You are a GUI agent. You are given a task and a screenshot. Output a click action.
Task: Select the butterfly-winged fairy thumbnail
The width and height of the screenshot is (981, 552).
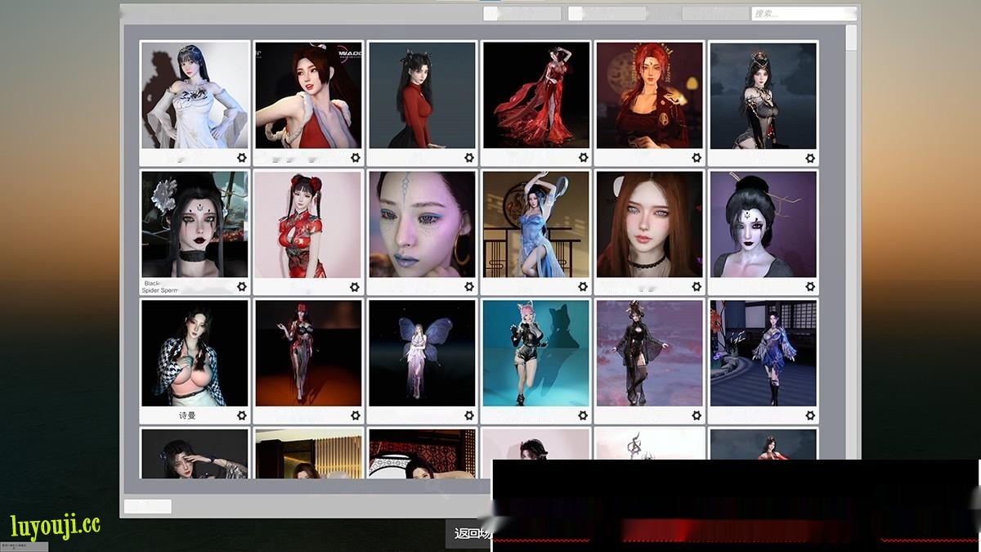coord(422,353)
